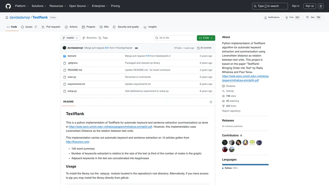Switch to the Projects tab
The height and width of the screenshot is (185, 329).
click(89, 27)
